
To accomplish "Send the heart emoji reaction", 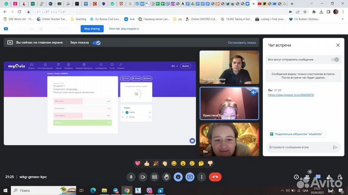I will click(138, 164).
